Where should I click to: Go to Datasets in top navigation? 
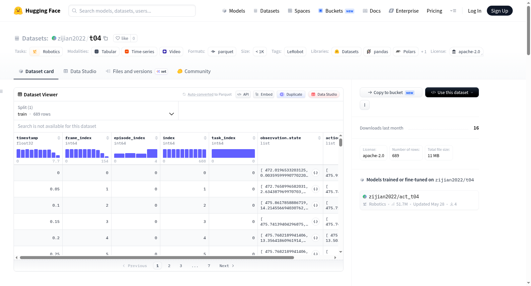pos(266,11)
